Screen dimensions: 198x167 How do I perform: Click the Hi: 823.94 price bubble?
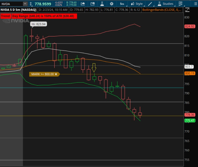click(x=39, y=24)
